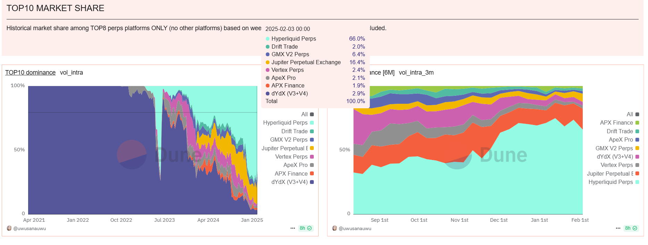Open the left chart's three-dot options menu
The image size is (648, 245).
293,228
